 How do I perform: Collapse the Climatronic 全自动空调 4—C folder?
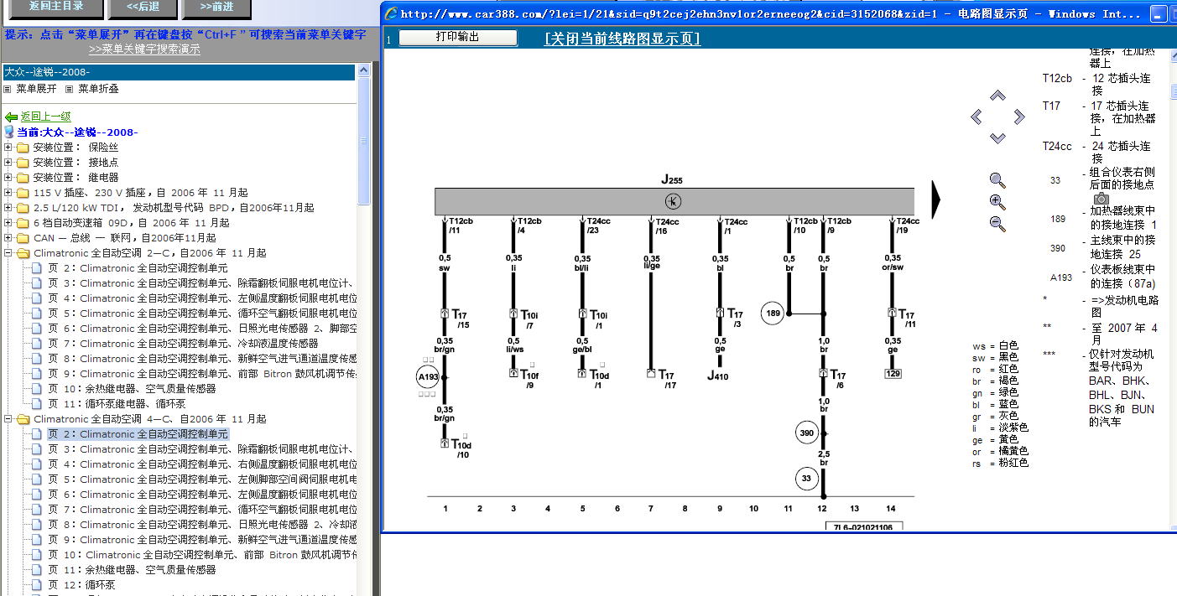click(x=8, y=419)
